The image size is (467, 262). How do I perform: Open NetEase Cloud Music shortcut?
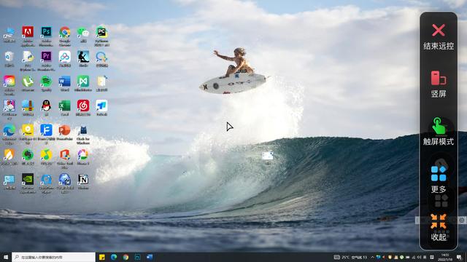(x=83, y=108)
